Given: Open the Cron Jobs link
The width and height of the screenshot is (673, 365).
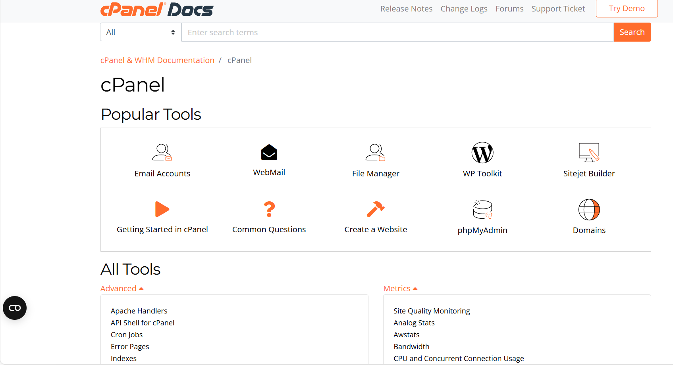Looking at the screenshot, I should click(x=127, y=335).
